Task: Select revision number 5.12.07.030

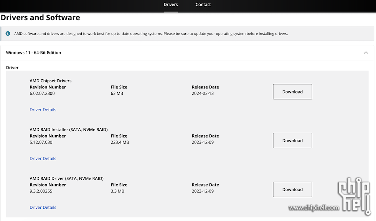Action: click(x=41, y=142)
